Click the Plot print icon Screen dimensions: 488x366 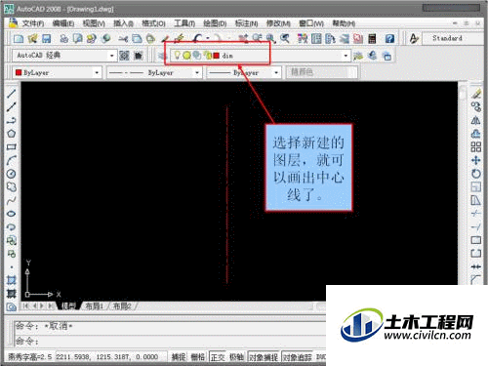coord(64,39)
